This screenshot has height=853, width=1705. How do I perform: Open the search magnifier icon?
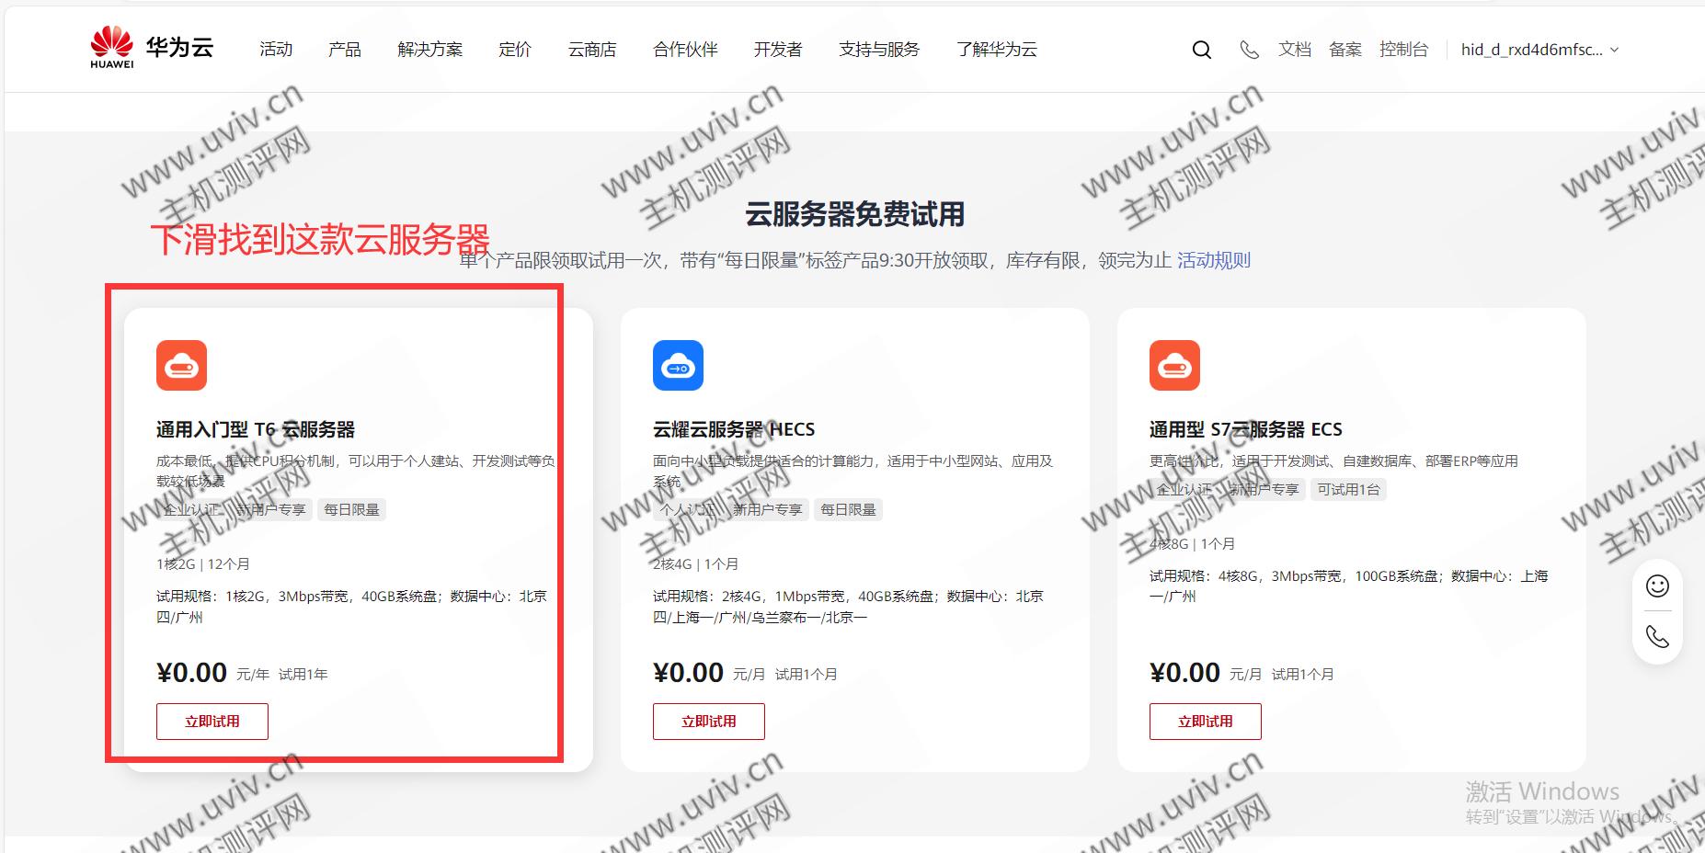1201,50
